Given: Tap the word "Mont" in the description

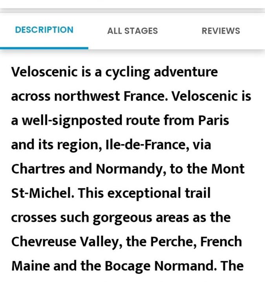Looking at the screenshot, I should 228,169.
